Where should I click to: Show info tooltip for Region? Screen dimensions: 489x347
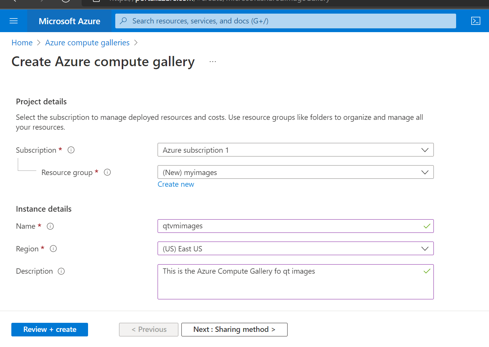click(54, 249)
